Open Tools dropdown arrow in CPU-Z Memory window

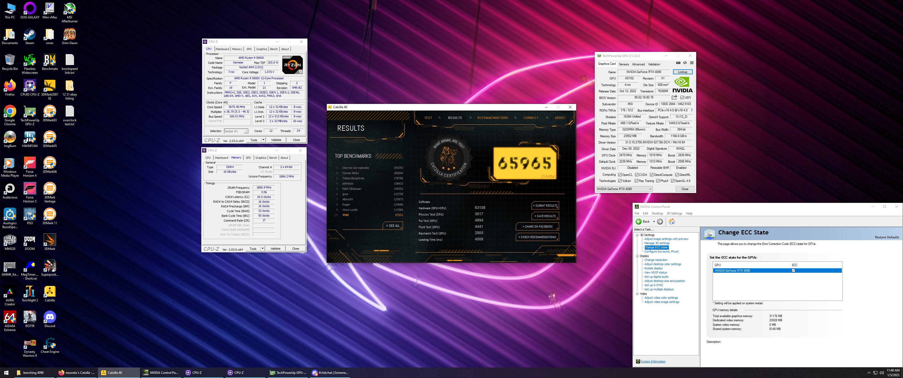(262, 248)
